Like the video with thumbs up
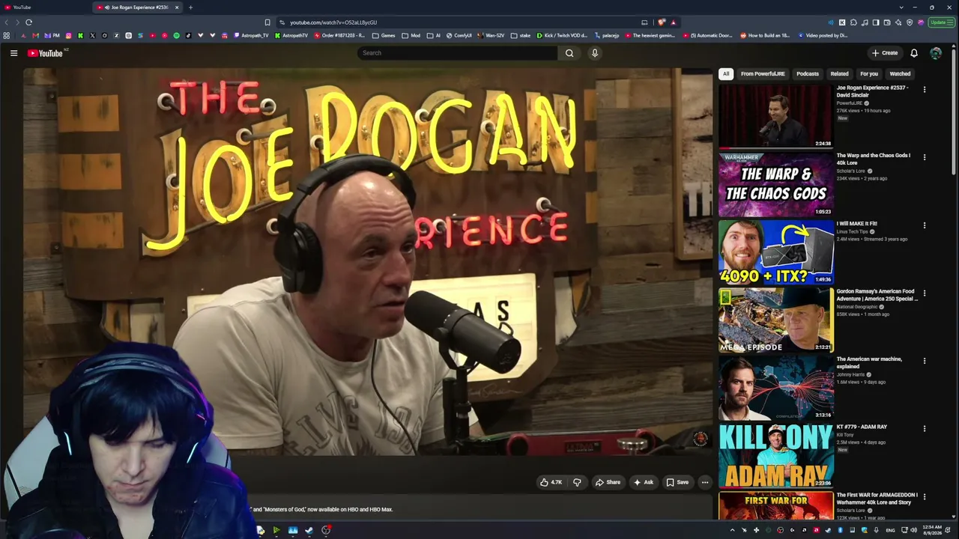 (x=551, y=482)
